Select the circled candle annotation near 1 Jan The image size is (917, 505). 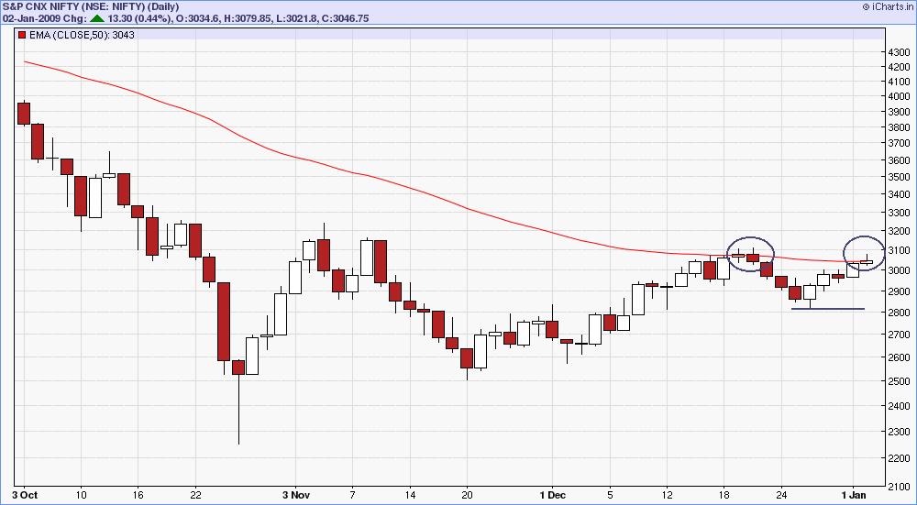(x=864, y=253)
